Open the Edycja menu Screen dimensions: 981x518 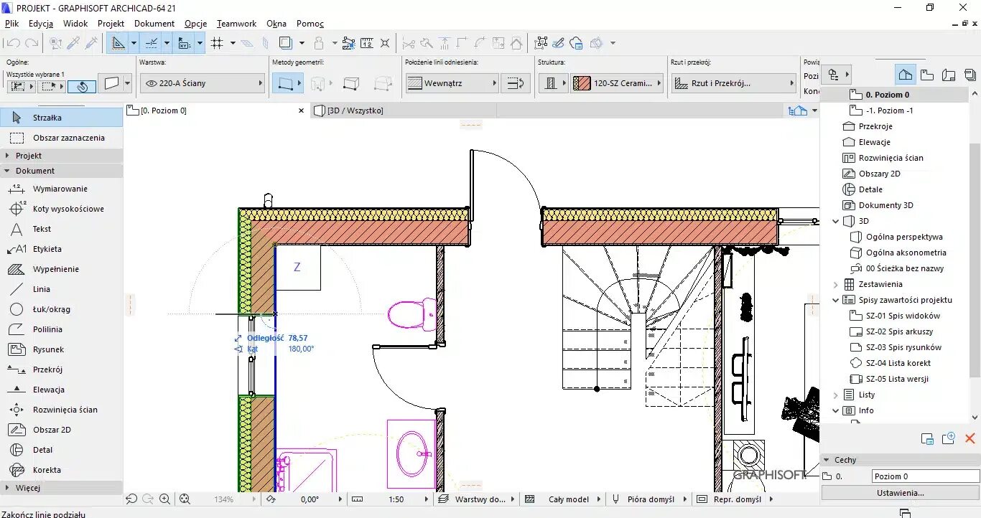tap(40, 24)
